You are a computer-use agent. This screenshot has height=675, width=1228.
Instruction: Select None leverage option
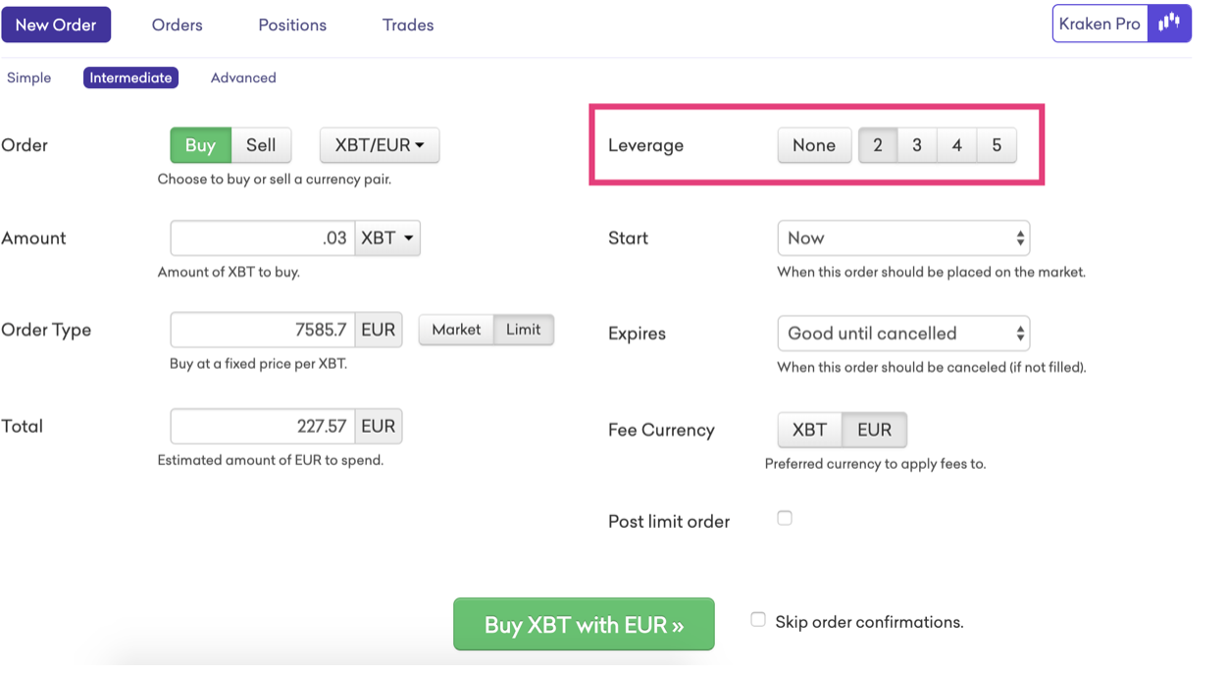coord(814,145)
